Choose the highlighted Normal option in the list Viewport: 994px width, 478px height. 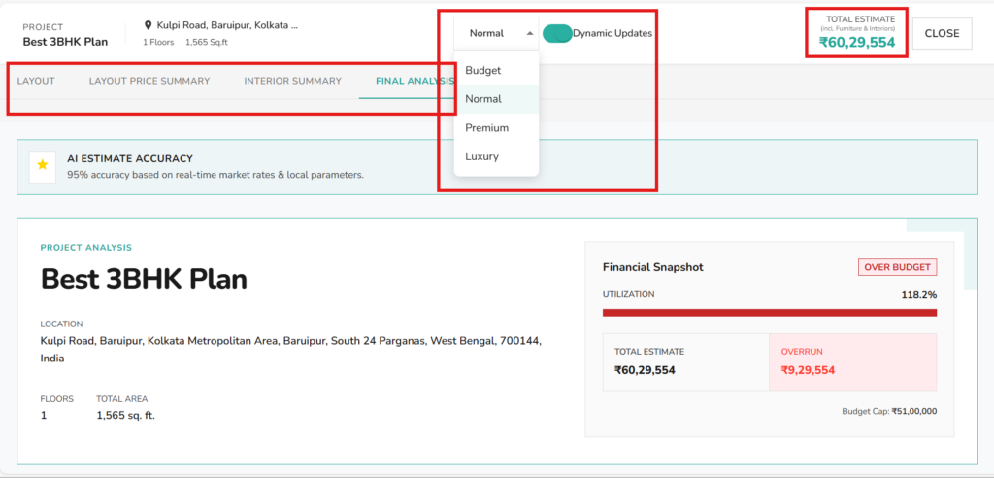point(482,99)
